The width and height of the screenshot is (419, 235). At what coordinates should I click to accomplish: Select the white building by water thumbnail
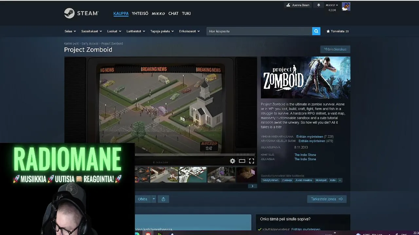coord(193,175)
